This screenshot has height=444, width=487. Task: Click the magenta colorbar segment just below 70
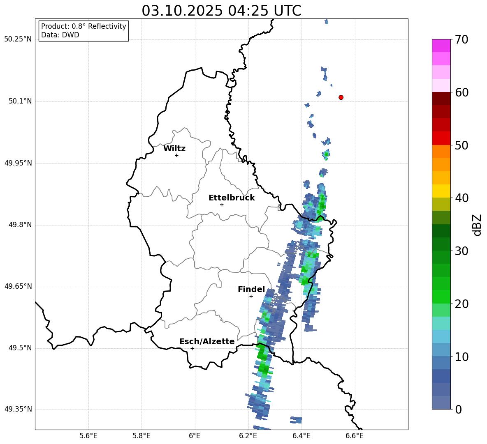441,46
